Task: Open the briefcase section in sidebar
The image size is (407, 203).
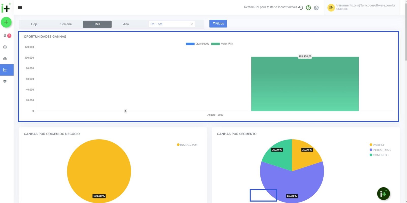Action: click(x=5, y=47)
